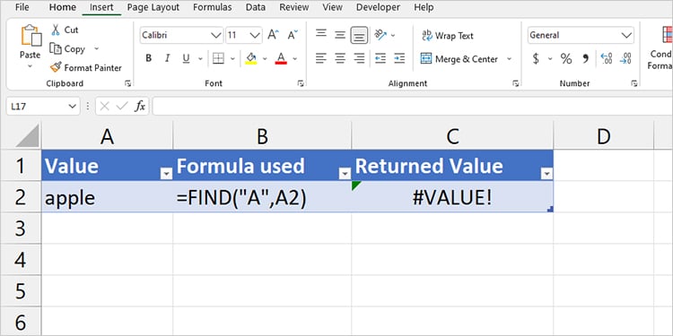Switch to the Formulas ribbon tab

(212, 7)
